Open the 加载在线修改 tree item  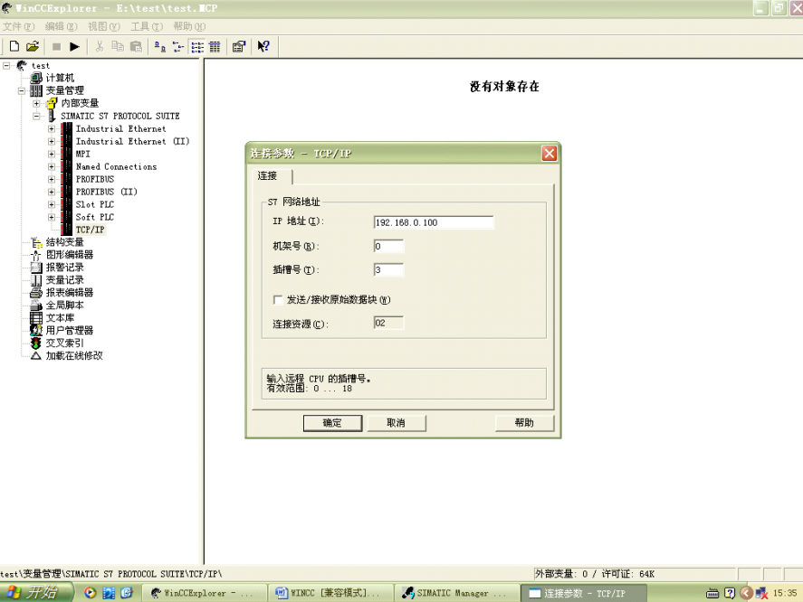tap(74, 355)
